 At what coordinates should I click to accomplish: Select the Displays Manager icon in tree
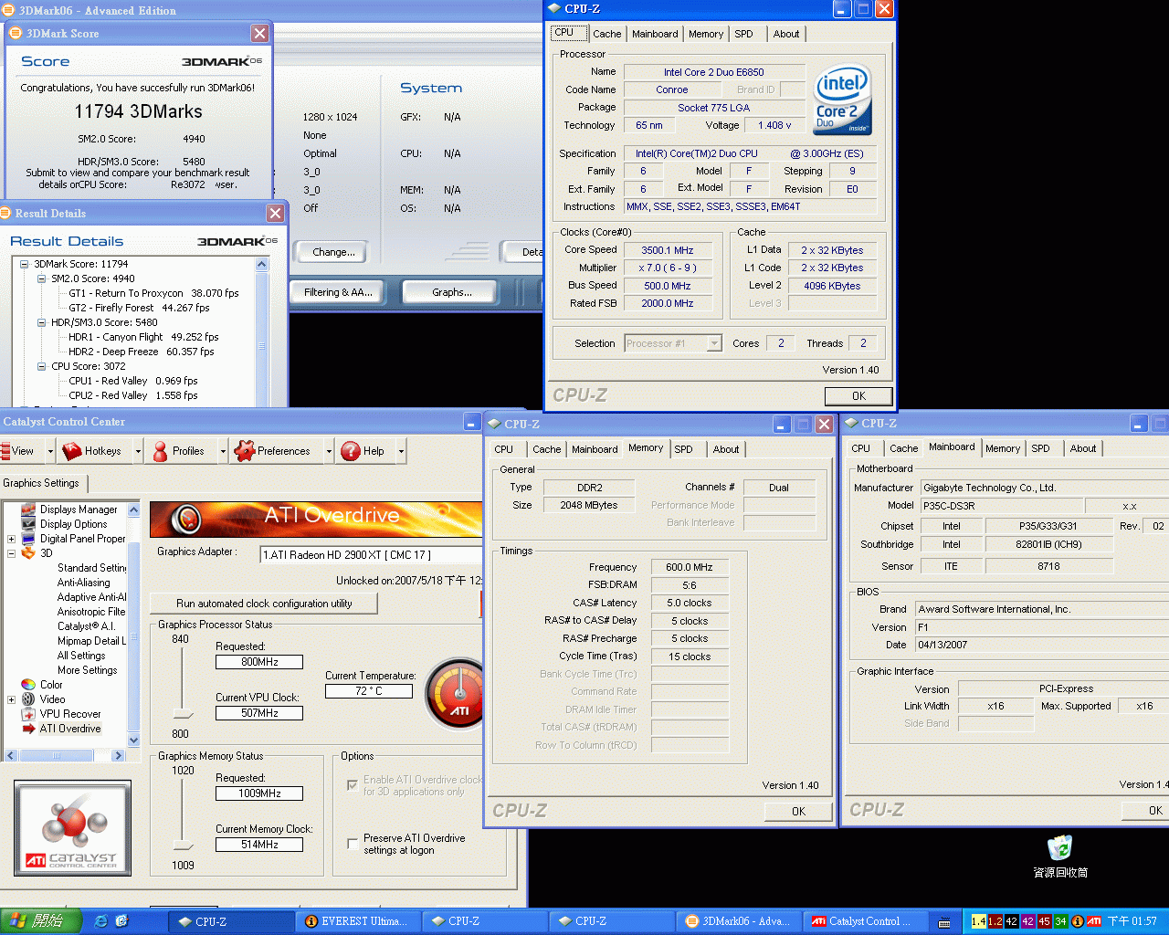[28, 510]
